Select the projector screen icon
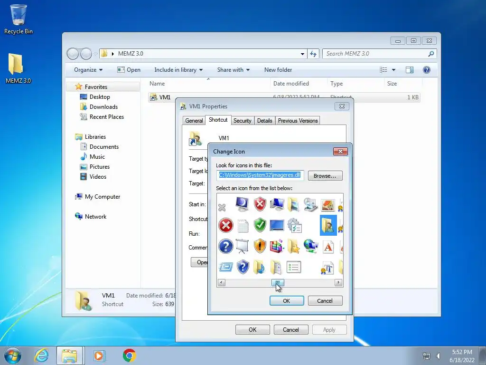The height and width of the screenshot is (365, 486). tap(243, 247)
